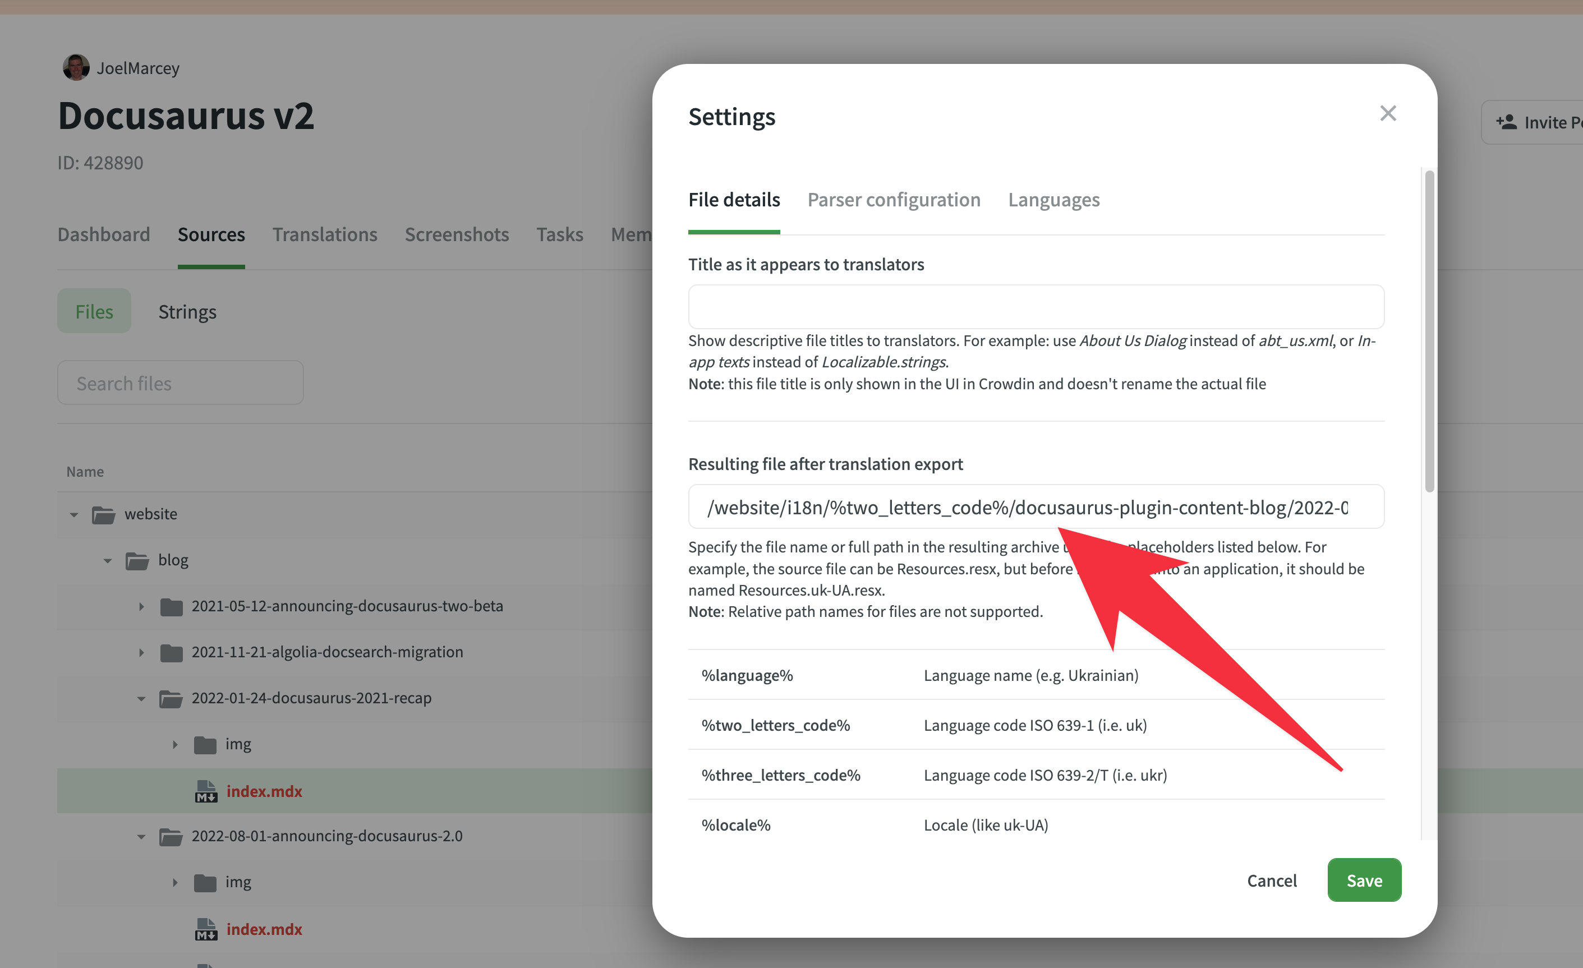Toggle the Files filter
1583x968 pixels.
pos(94,311)
